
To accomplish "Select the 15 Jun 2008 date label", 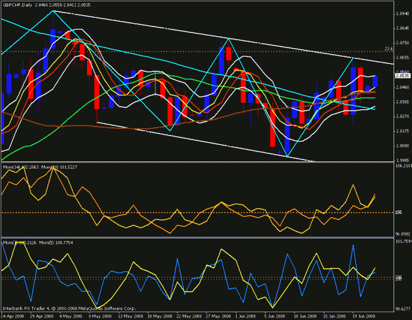I will tap(334, 316).
